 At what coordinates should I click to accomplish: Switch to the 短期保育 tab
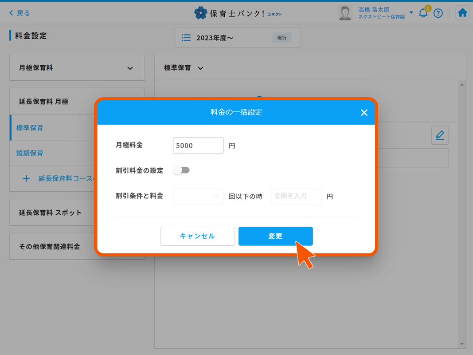tap(29, 153)
